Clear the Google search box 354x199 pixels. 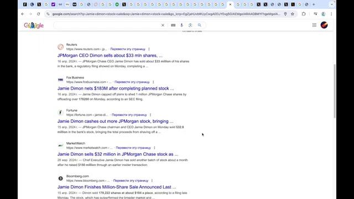click(163, 25)
